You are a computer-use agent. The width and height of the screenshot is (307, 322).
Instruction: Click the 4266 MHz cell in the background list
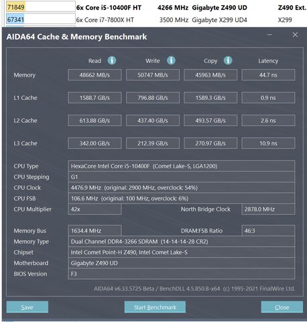click(x=173, y=7)
